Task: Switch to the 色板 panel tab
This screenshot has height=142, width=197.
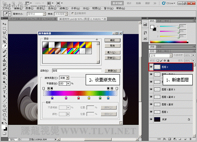Action: tap(159, 21)
